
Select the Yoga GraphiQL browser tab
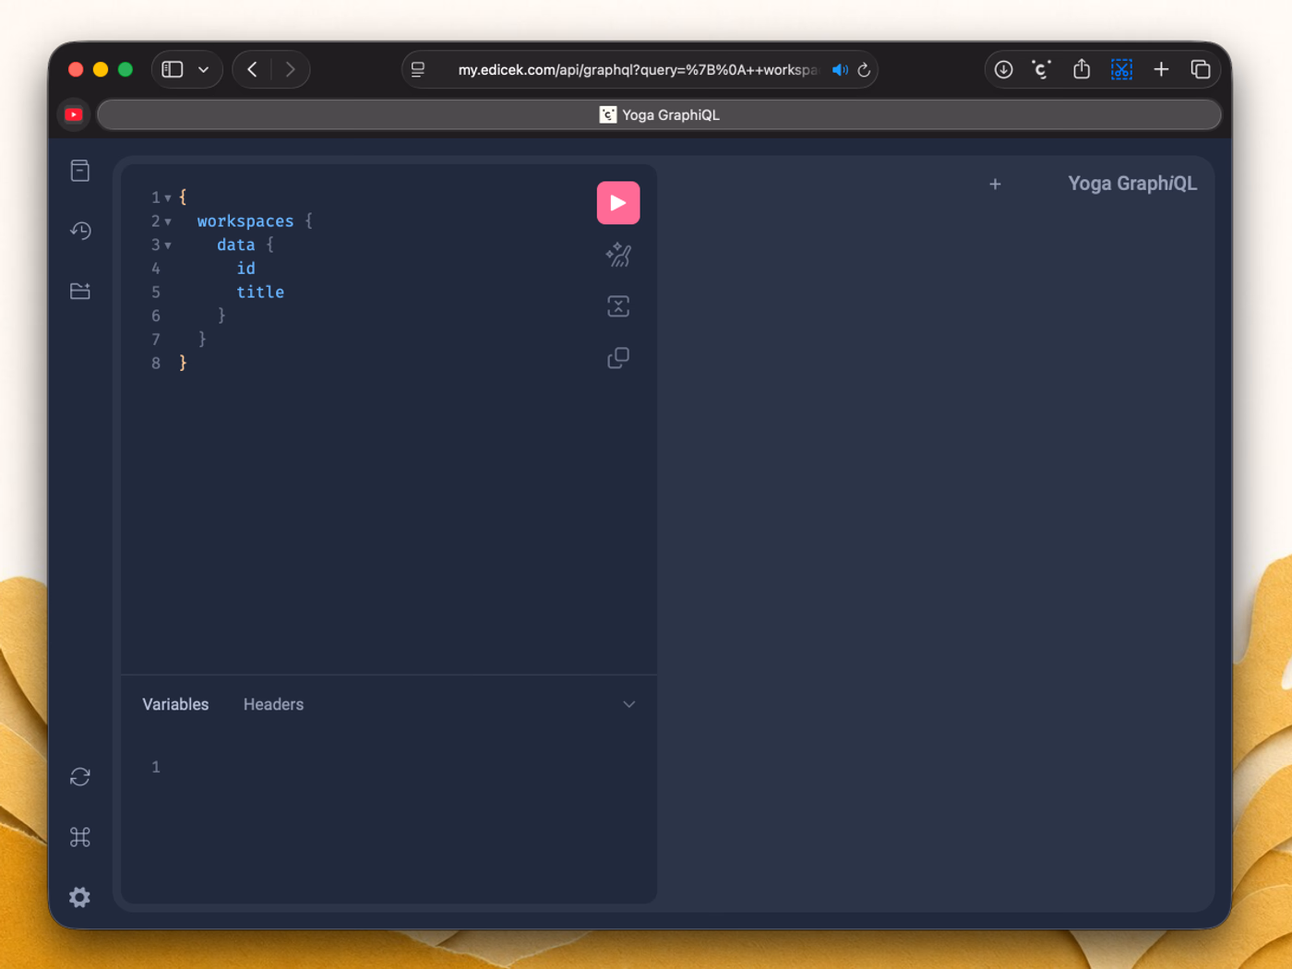tap(659, 114)
